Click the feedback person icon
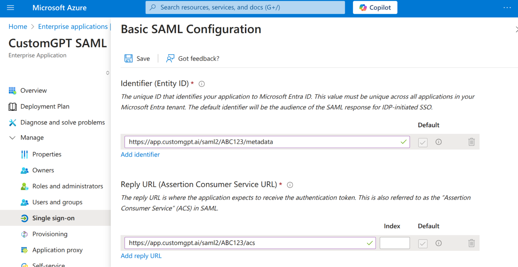Image resolution: width=518 pixels, height=267 pixels. [x=170, y=59]
